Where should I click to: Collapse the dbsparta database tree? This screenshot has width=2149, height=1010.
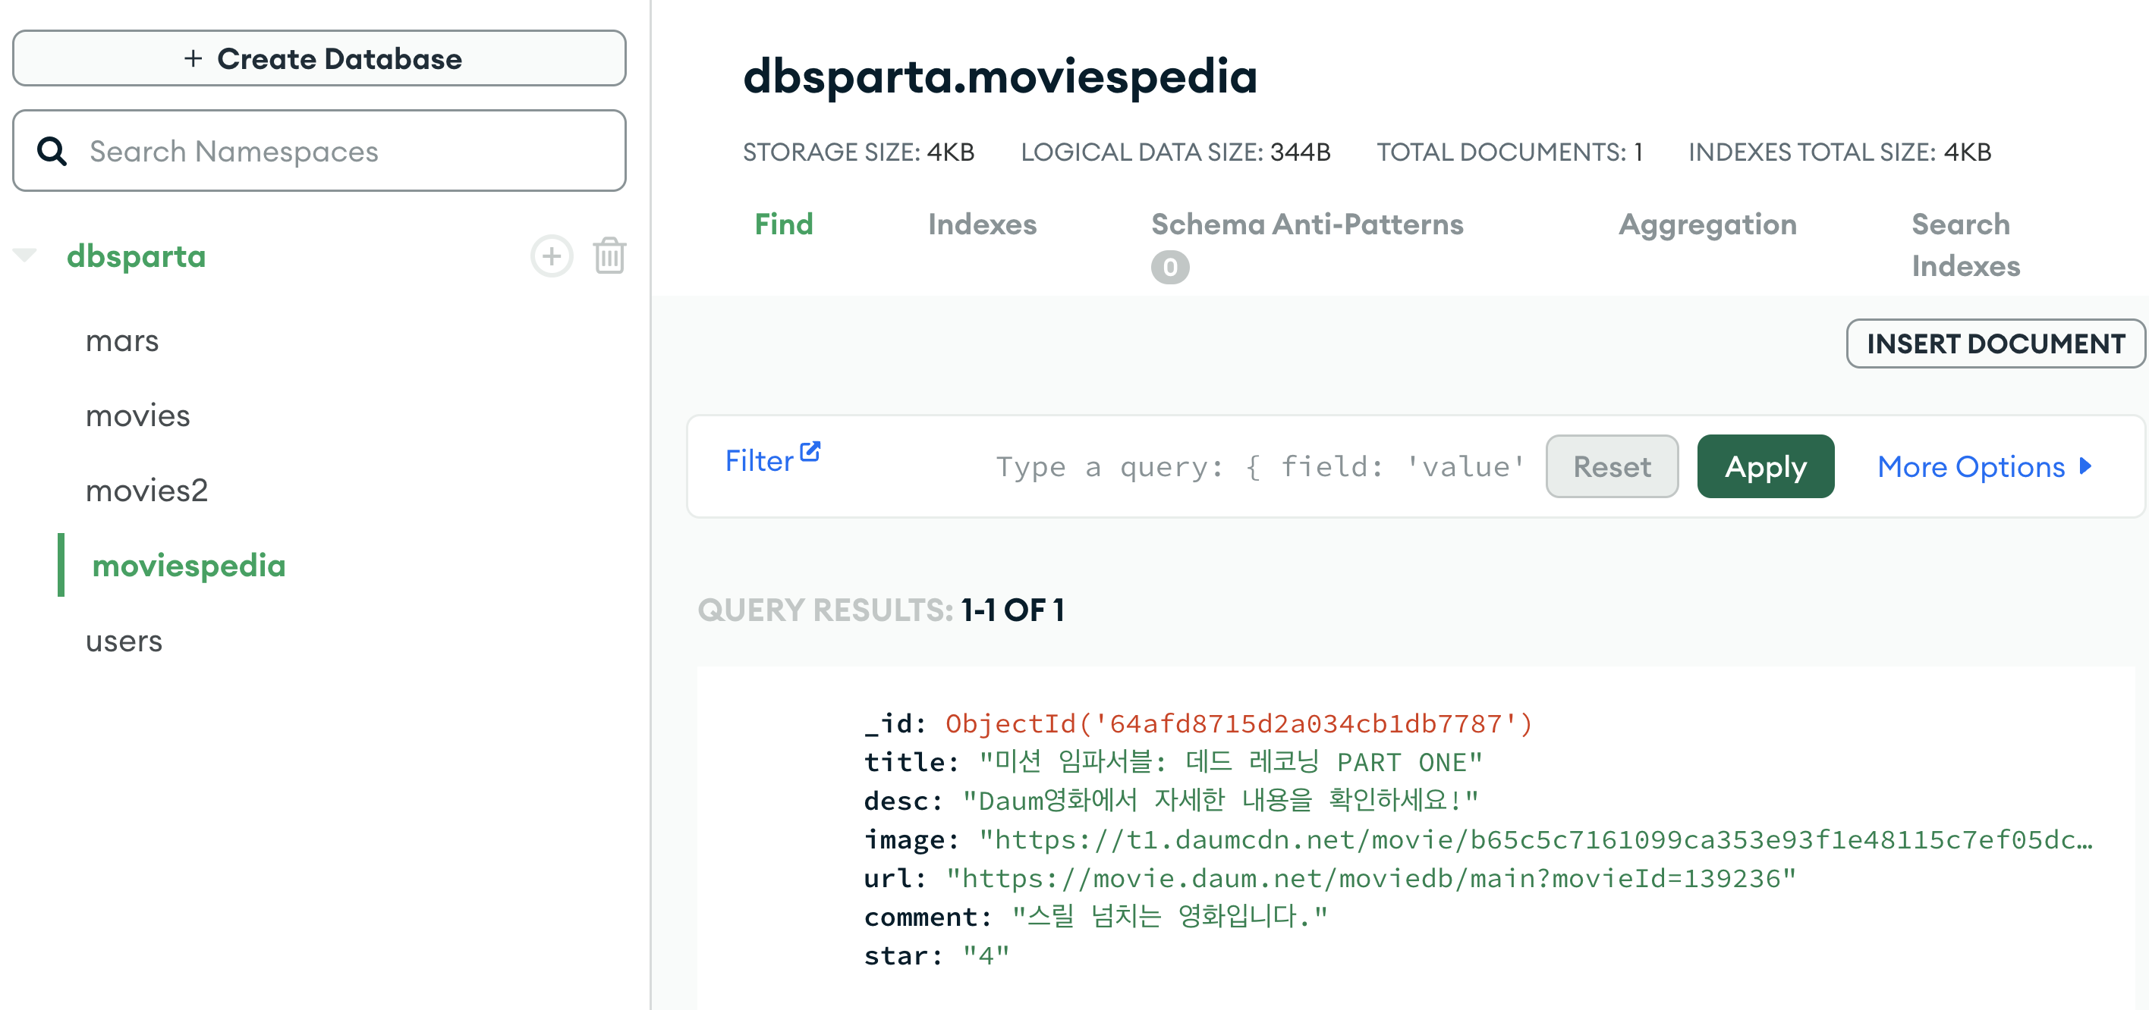pyautogui.click(x=25, y=255)
